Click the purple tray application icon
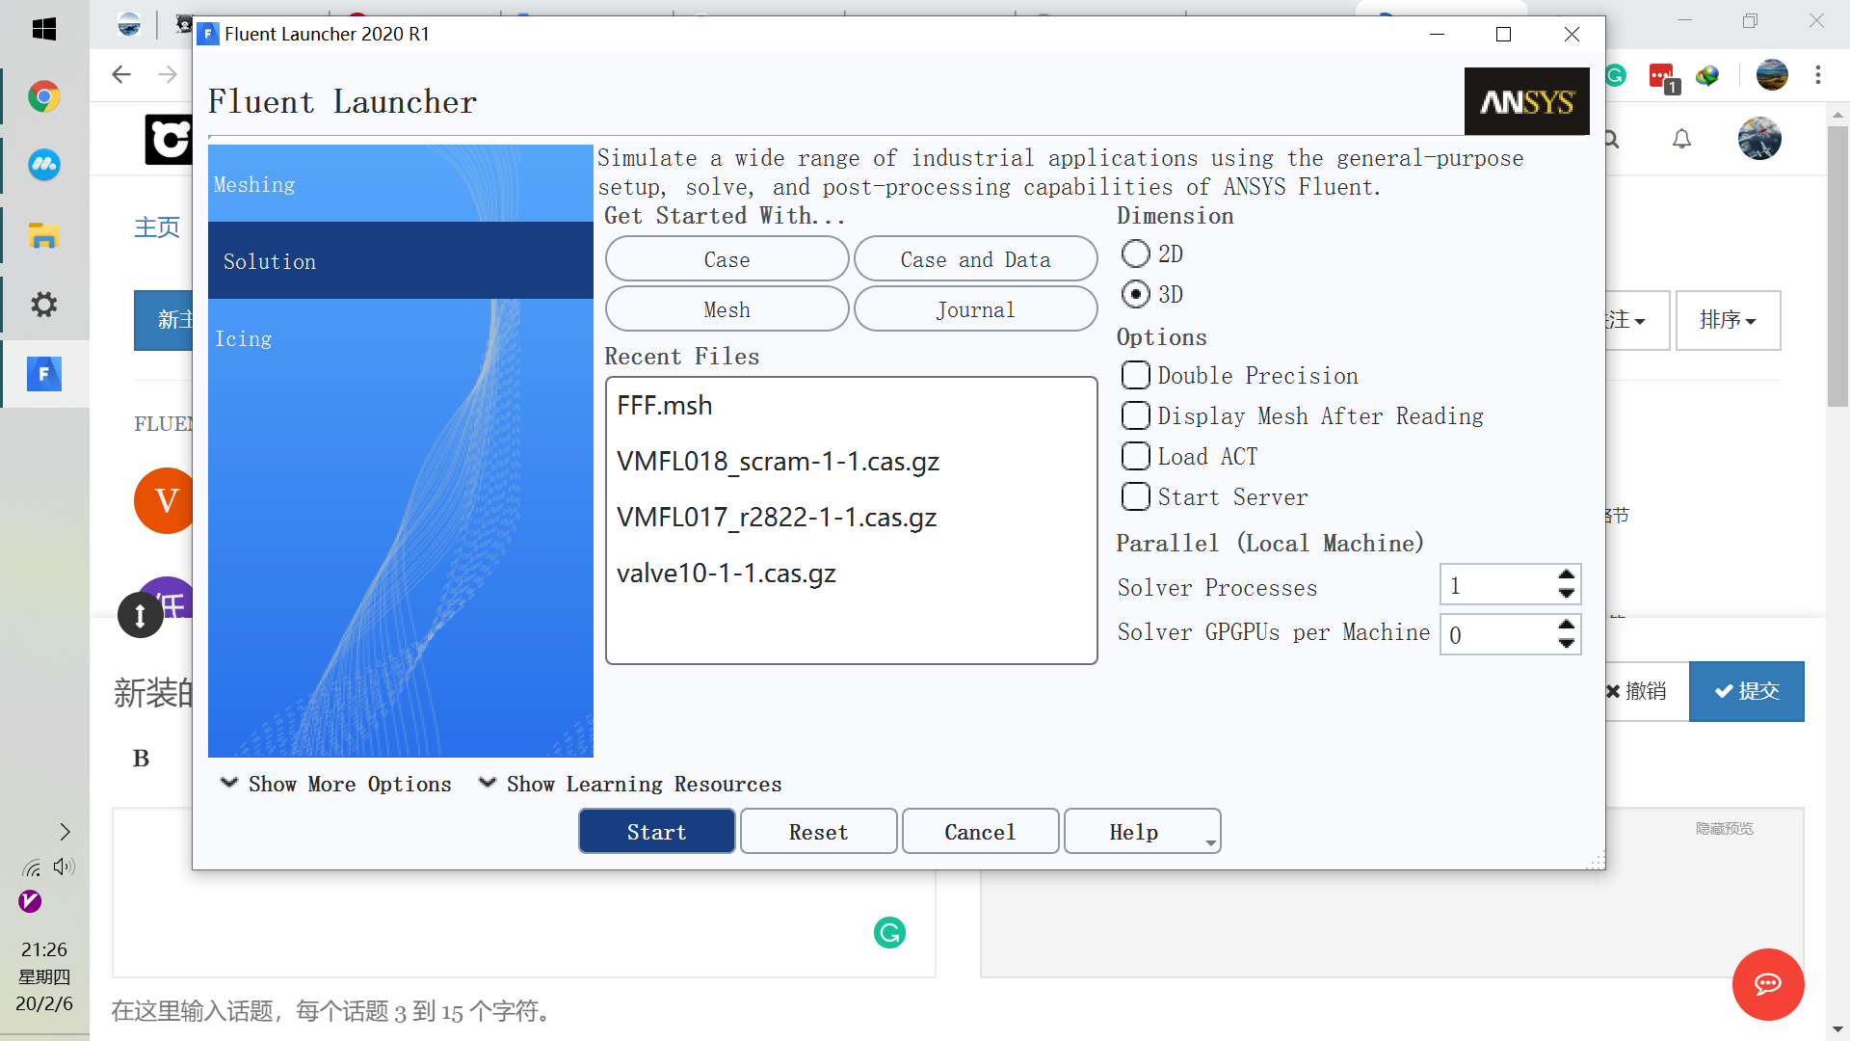Image resolution: width=1850 pixels, height=1041 pixels. pos(30,901)
